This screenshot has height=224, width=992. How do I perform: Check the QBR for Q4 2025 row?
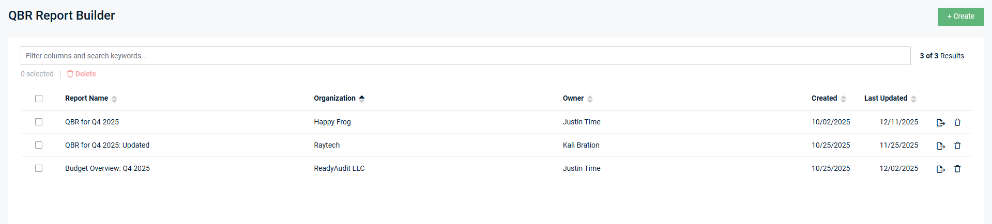[x=39, y=122]
